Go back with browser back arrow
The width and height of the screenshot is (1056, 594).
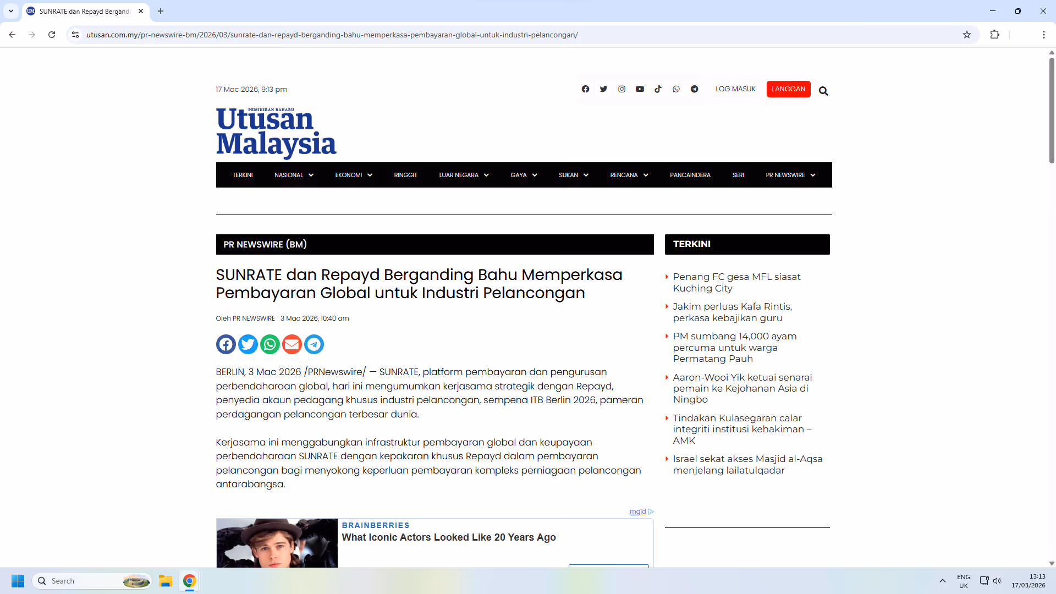click(12, 35)
